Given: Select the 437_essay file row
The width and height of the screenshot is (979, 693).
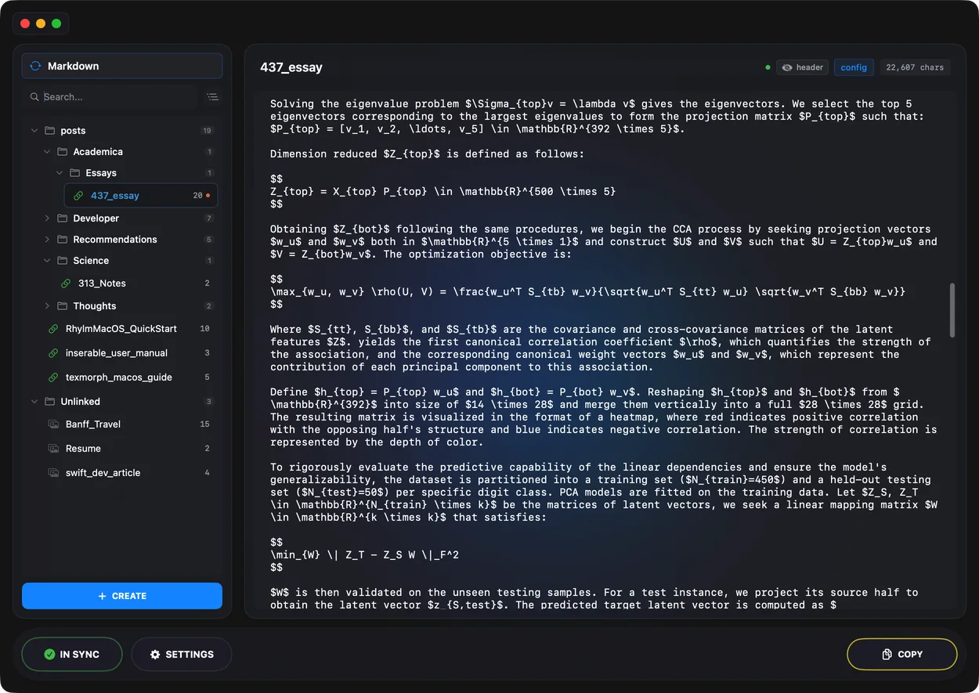Looking at the screenshot, I should click(141, 196).
